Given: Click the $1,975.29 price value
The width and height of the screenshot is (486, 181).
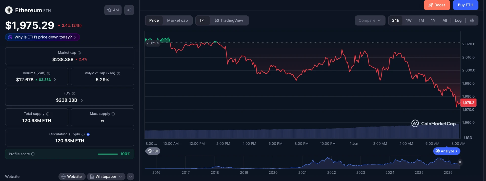Looking at the screenshot, I should [30, 25].
